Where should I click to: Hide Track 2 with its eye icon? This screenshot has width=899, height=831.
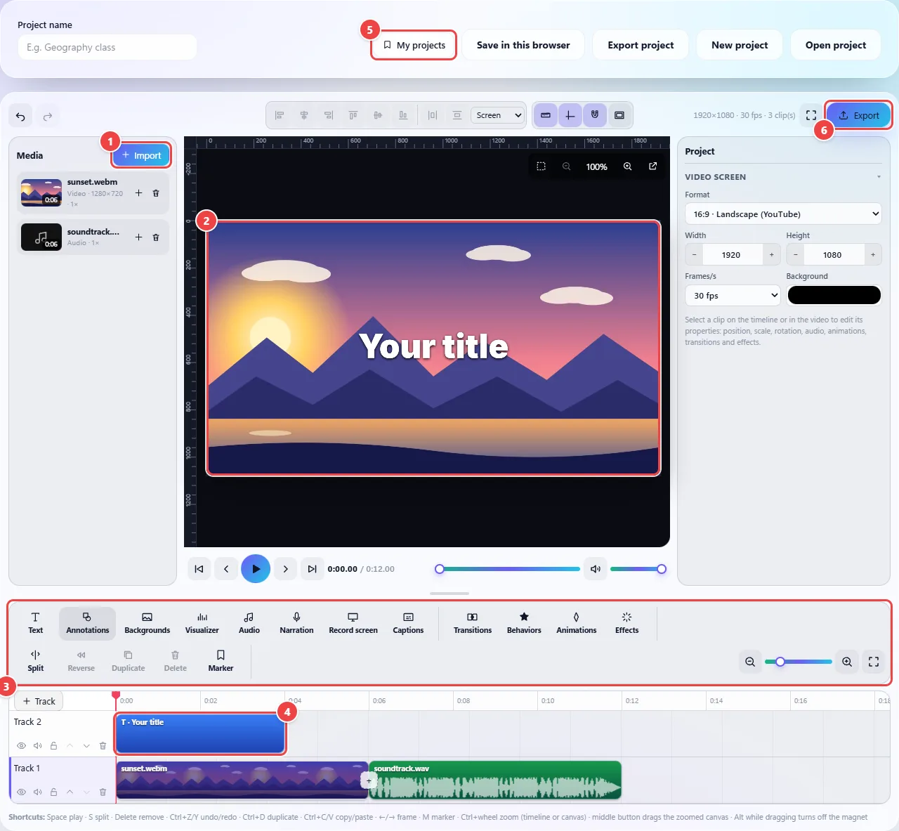click(x=21, y=746)
